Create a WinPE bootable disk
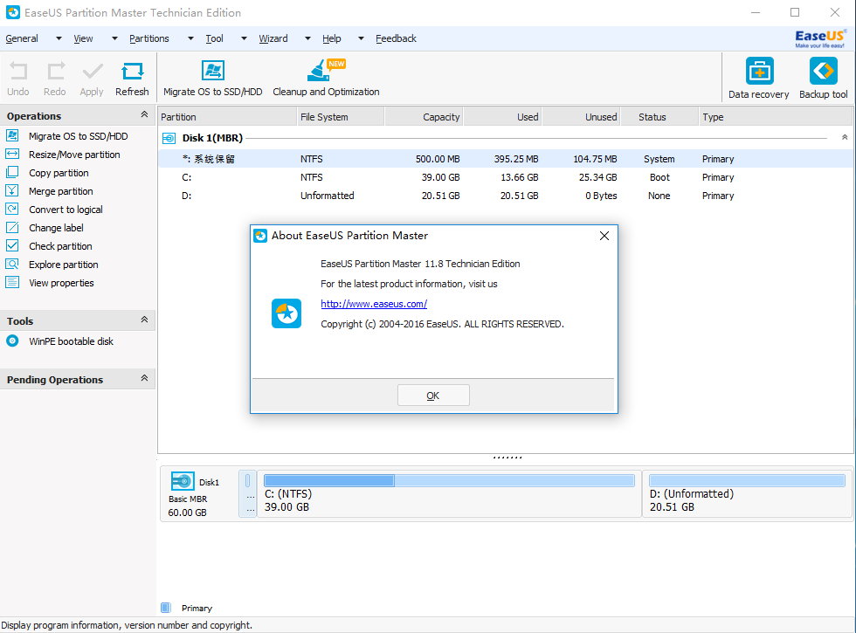The width and height of the screenshot is (856, 633). 71,341
